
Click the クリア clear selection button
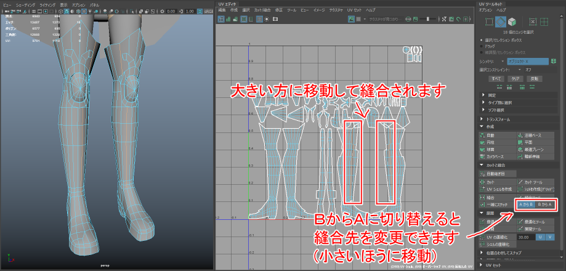515,78
